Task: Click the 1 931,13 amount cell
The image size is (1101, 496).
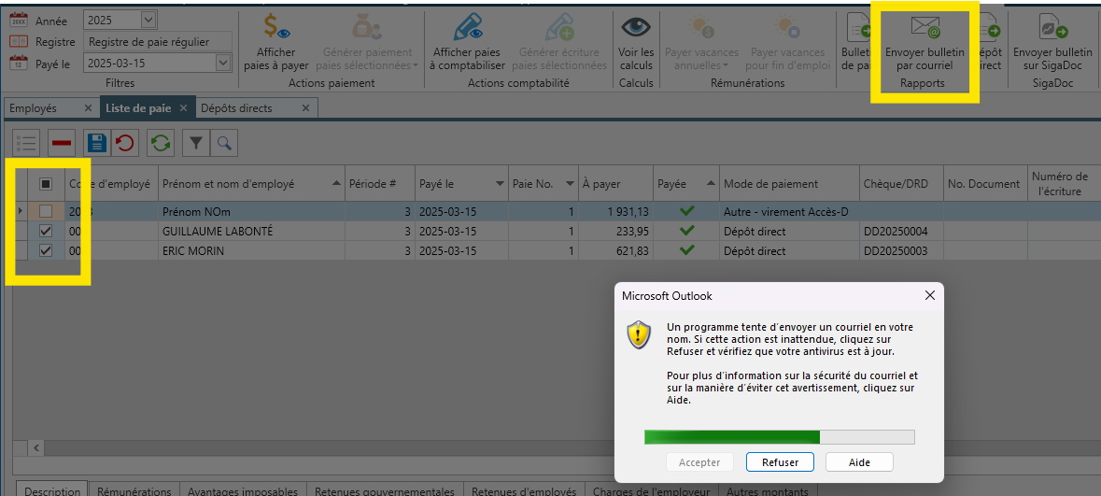Action: pos(615,211)
